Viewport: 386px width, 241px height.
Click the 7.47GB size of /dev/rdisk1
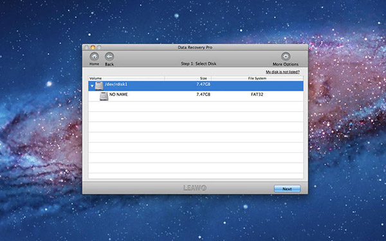click(x=203, y=84)
